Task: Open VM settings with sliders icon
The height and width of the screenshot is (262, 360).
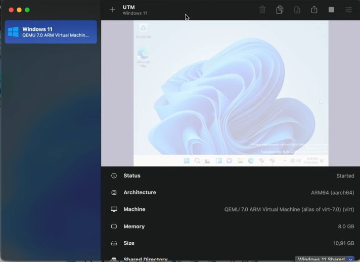Action: (x=348, y=10)
